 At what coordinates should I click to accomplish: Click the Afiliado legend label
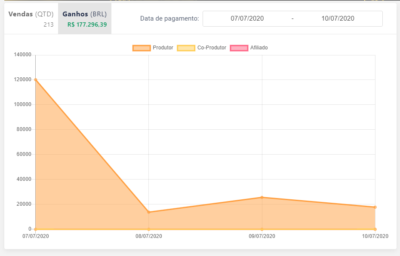point(259,48)
